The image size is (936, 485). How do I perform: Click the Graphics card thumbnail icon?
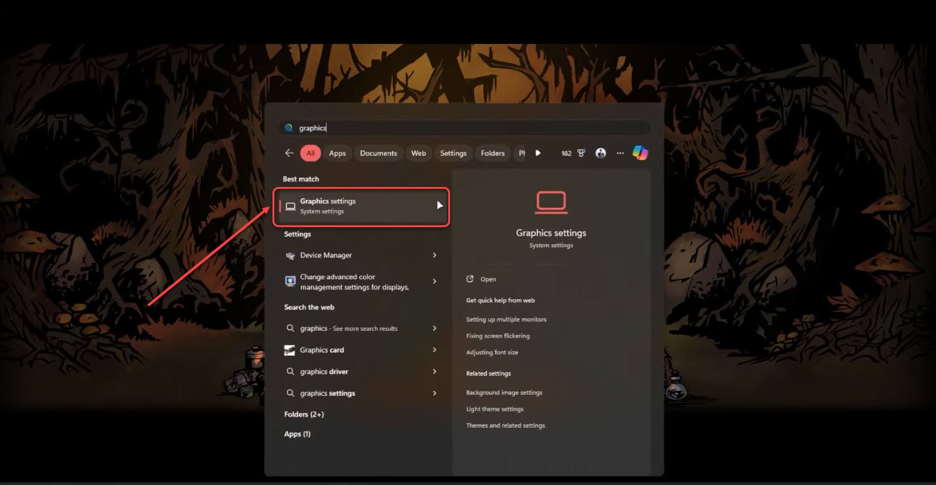coord(289,350)
